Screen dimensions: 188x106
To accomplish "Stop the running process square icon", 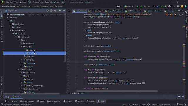I will click(x=149, y=6).
